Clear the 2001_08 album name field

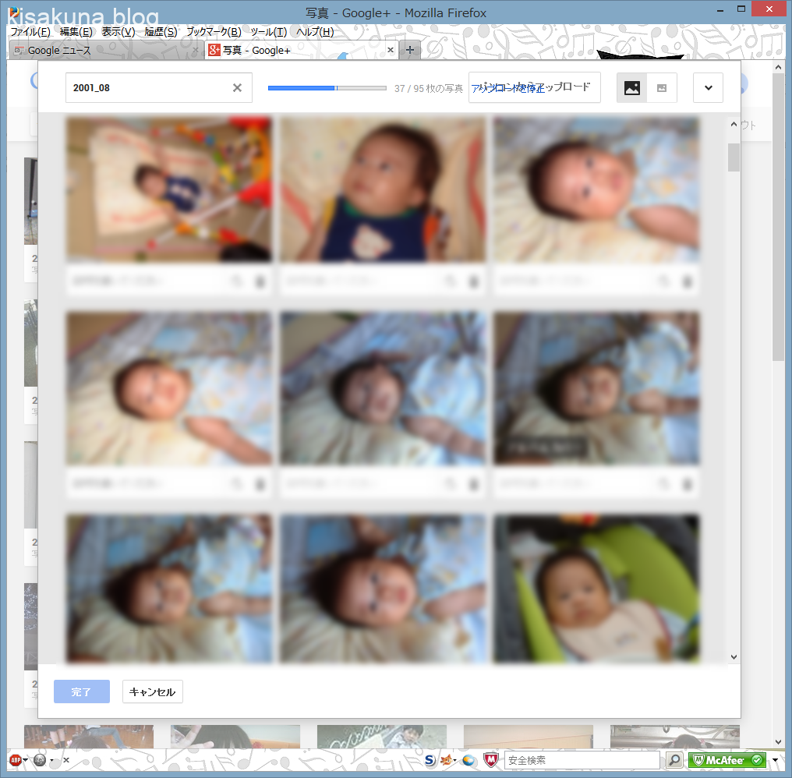[x=238, y=88]
